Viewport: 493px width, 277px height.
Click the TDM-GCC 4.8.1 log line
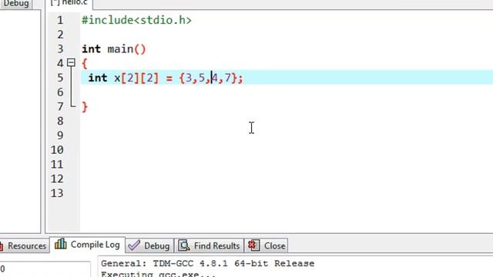tap(207, 263)
